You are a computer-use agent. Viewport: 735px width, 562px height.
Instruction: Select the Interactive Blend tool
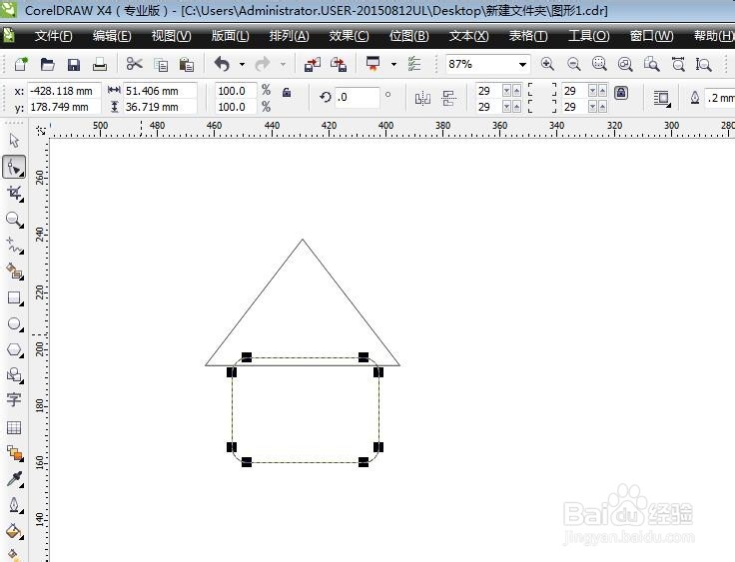coord(15,453)
